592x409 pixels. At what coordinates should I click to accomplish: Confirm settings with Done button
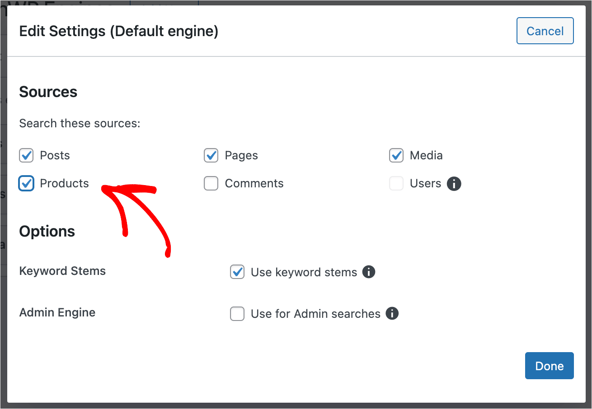pyautogui.click(x=550, y=366)
